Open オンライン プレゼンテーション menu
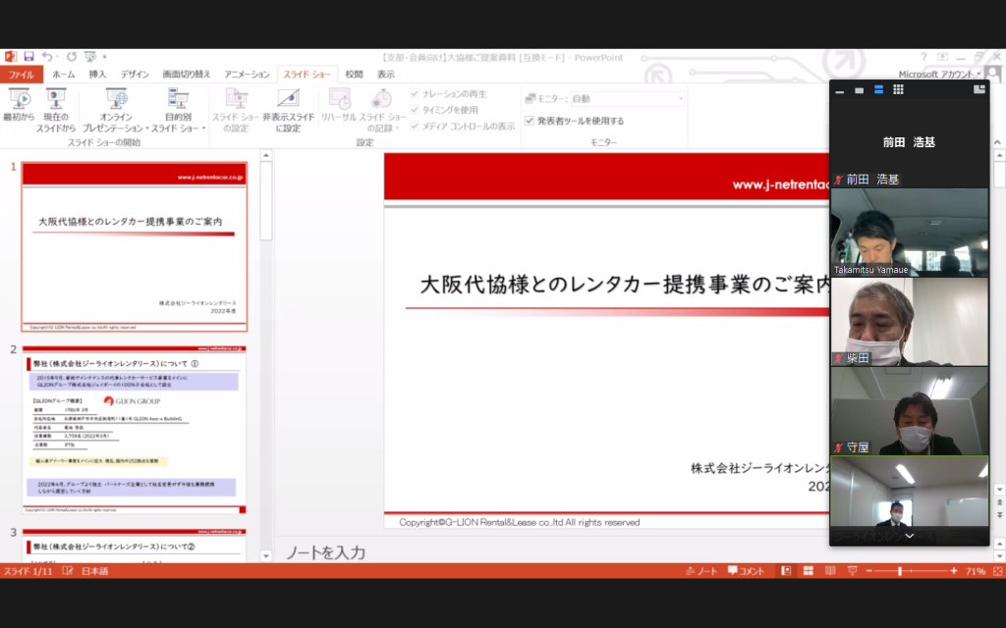Viewport: 1006px width, 628px height. 116,110
